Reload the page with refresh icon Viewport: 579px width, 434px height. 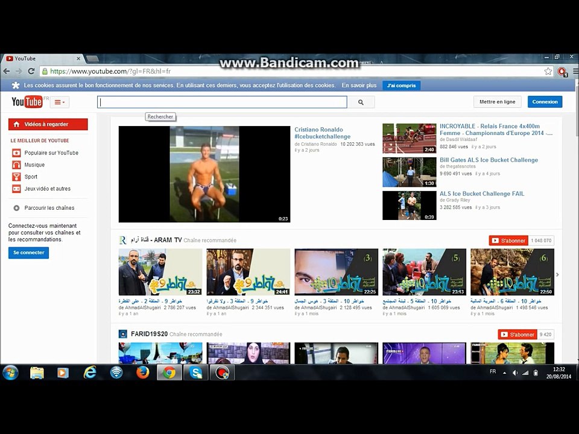(31, 71)
